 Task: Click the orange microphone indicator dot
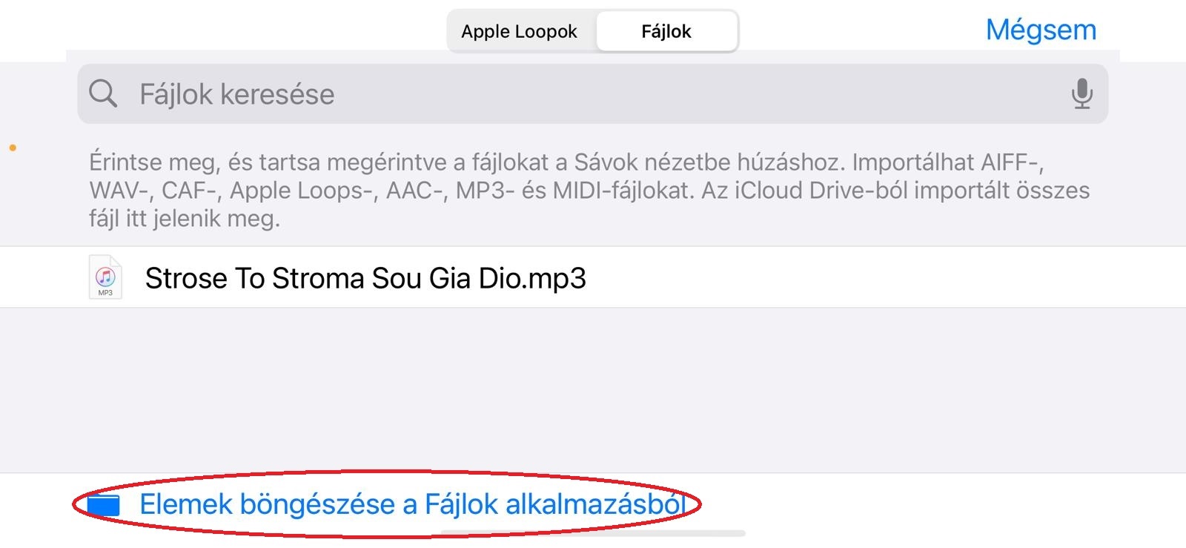pyautogui.click(x=13, y=148)
